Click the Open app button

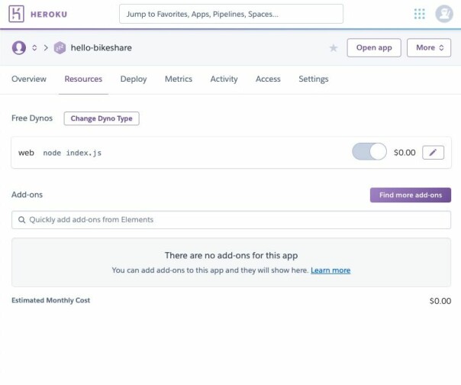[x=374, y=47]
